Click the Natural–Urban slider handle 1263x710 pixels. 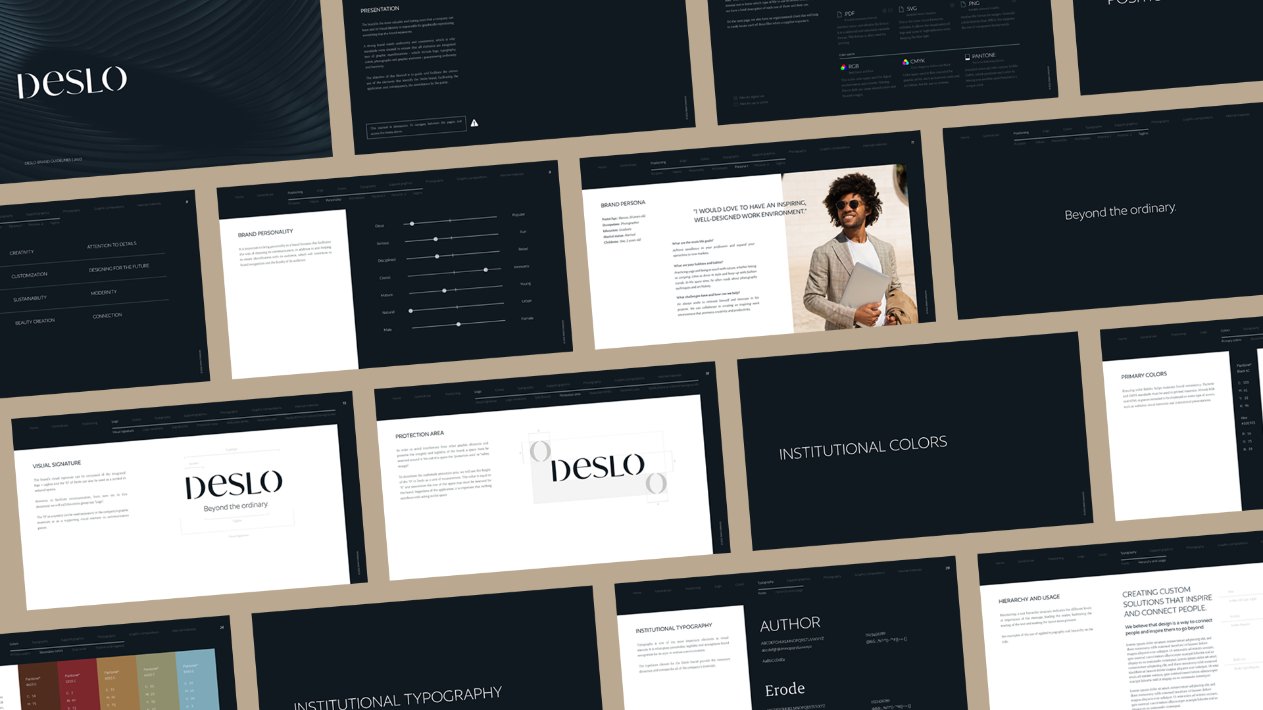[410, 310]
